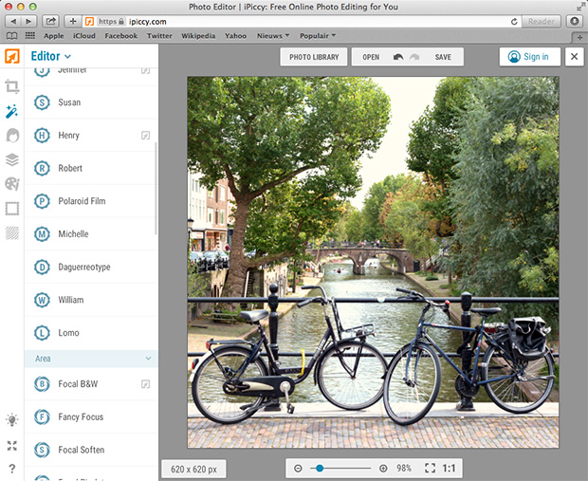Redo the last undone edit
Image resolution: width=588 pixels, height=481 pixels.
pyautogui.click(x=414, y=57)
